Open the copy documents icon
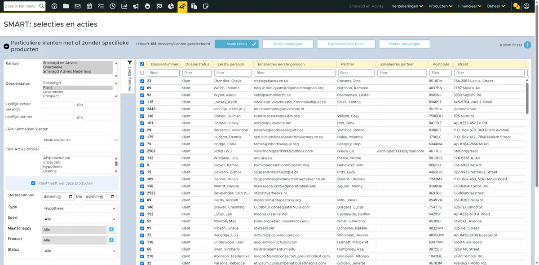The height and width of the screenshot is (265, 539). coord(194,6)
